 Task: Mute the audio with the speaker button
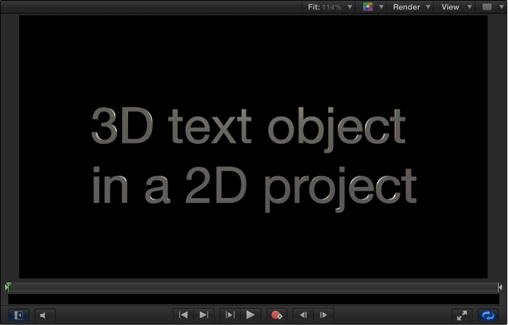click(x=45, y=315)
